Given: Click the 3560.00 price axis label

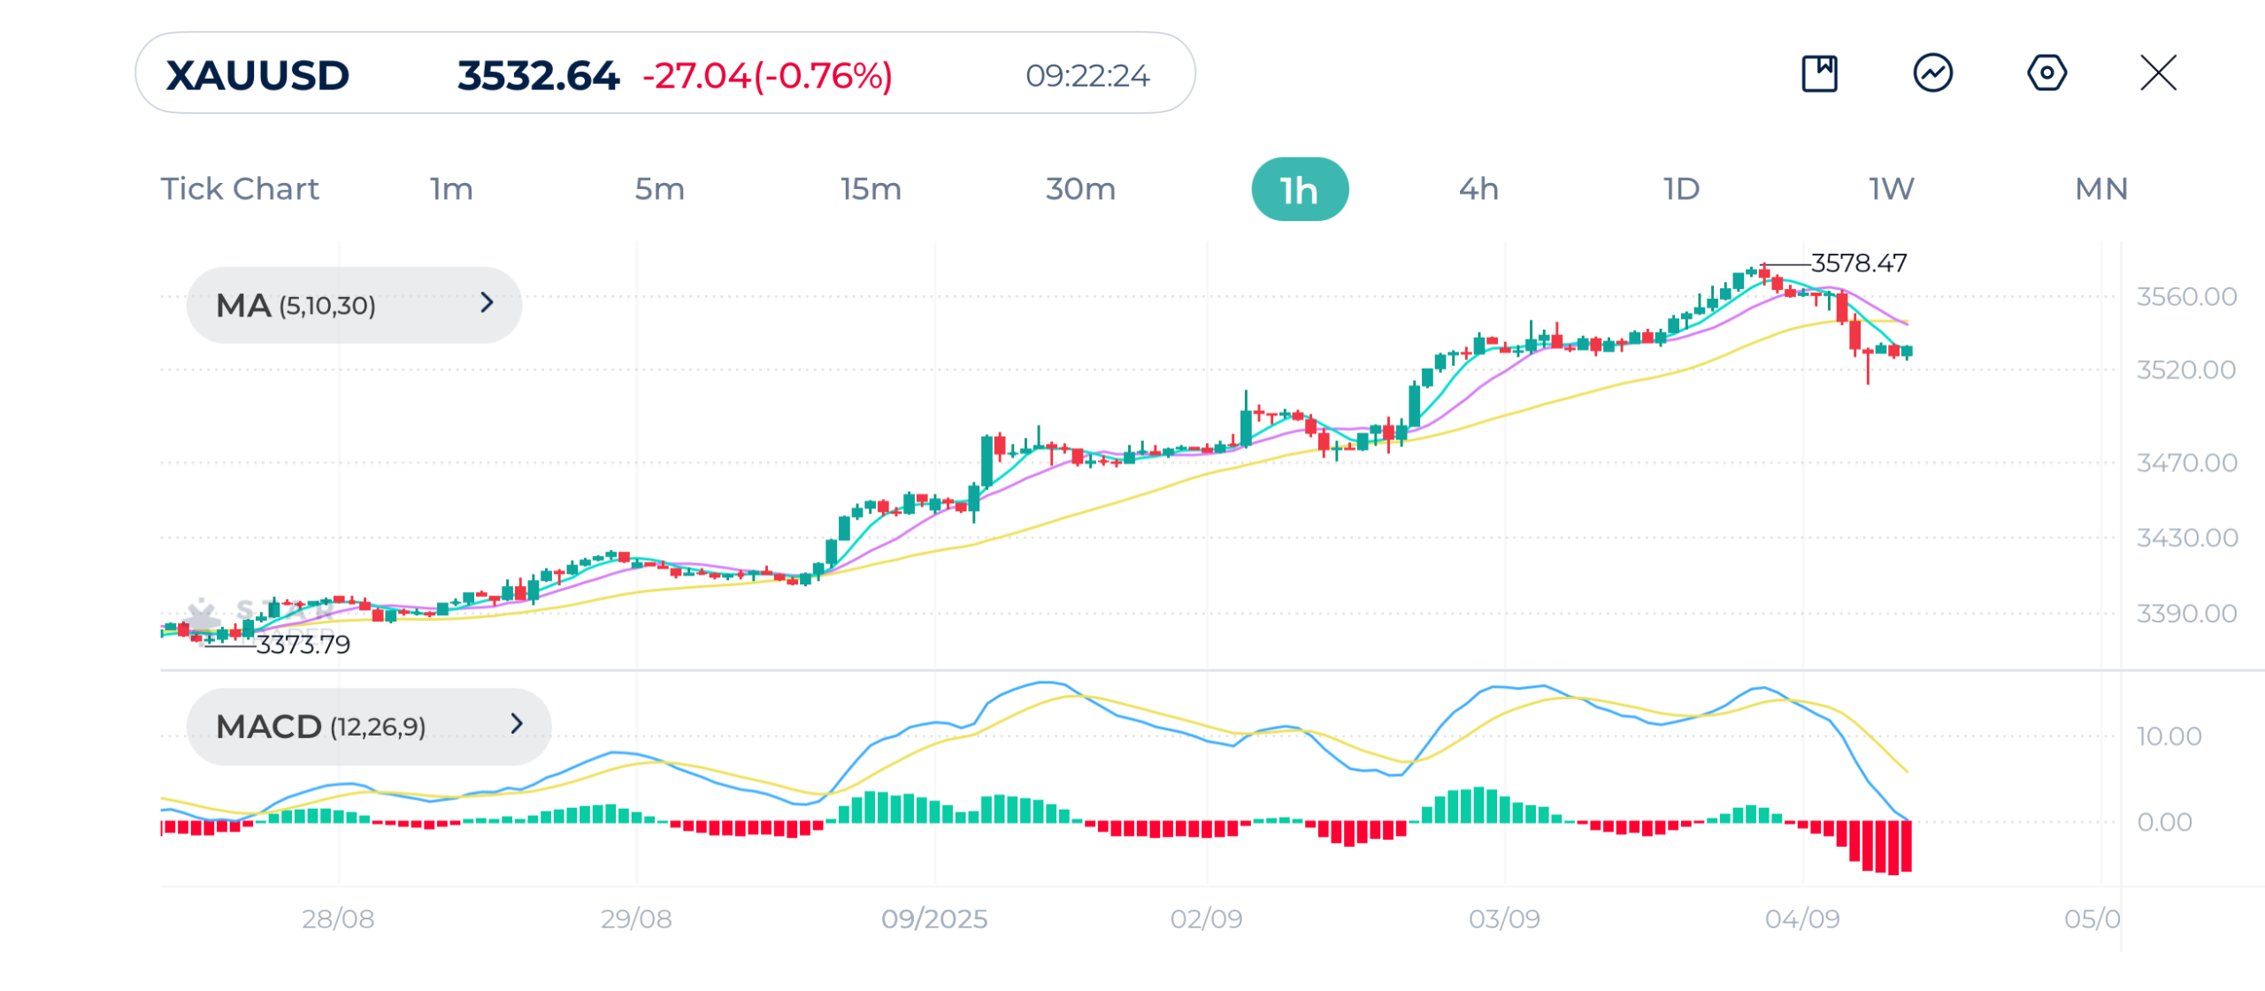Looking at the screenshot, I should click(x=2186, y=296).
